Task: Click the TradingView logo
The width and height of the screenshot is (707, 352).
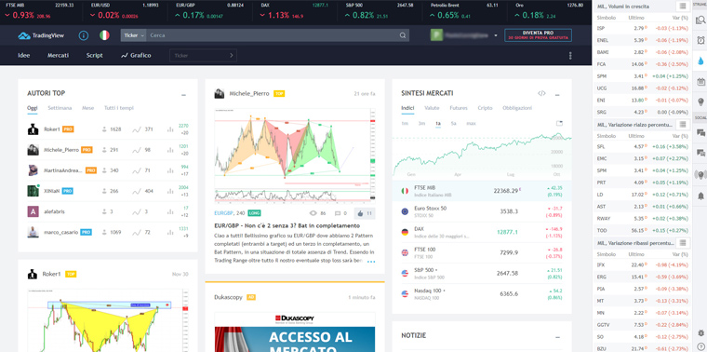Action: point(41,35)
